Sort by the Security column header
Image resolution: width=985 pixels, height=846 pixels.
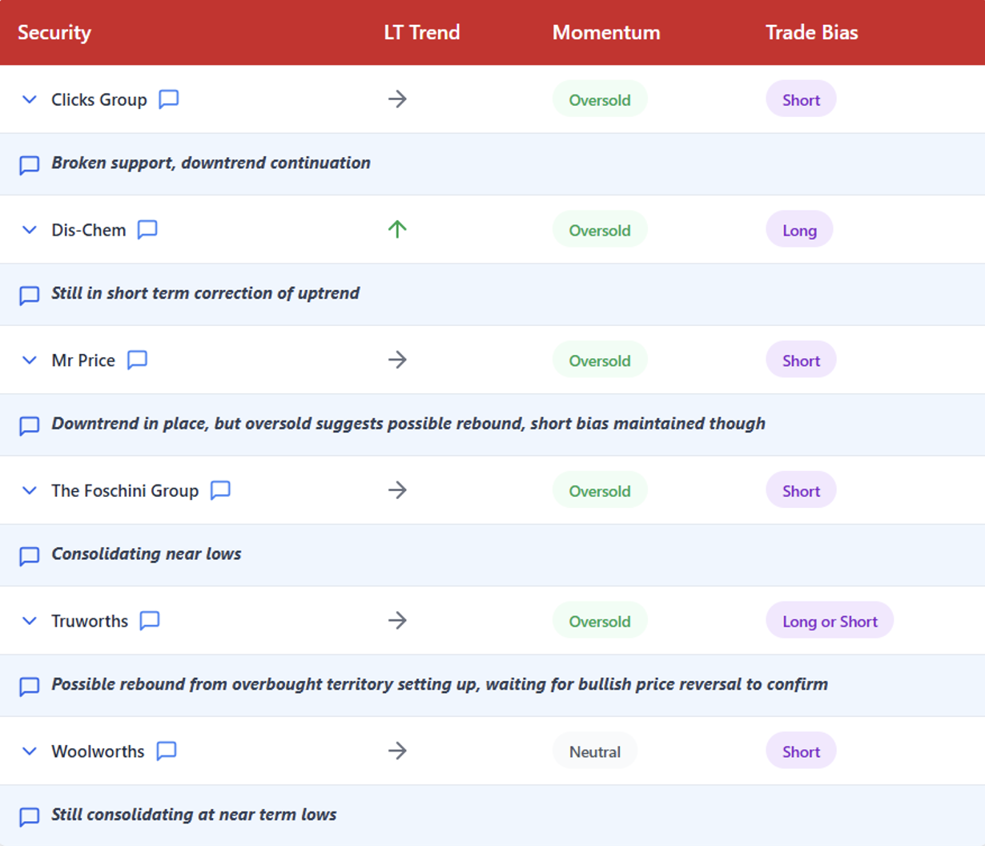pos(54,33)
